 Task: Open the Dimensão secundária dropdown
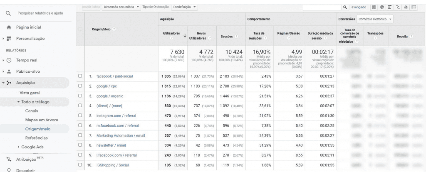[121, 7]
